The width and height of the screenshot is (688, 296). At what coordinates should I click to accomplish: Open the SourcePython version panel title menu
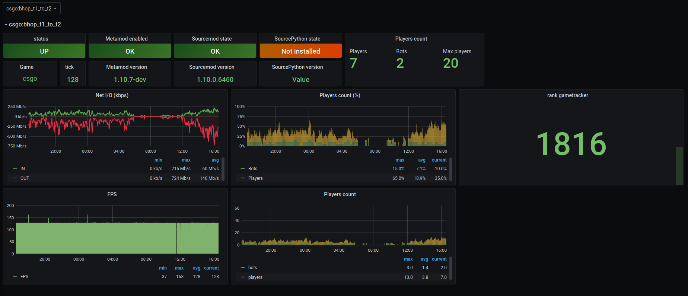297,67
